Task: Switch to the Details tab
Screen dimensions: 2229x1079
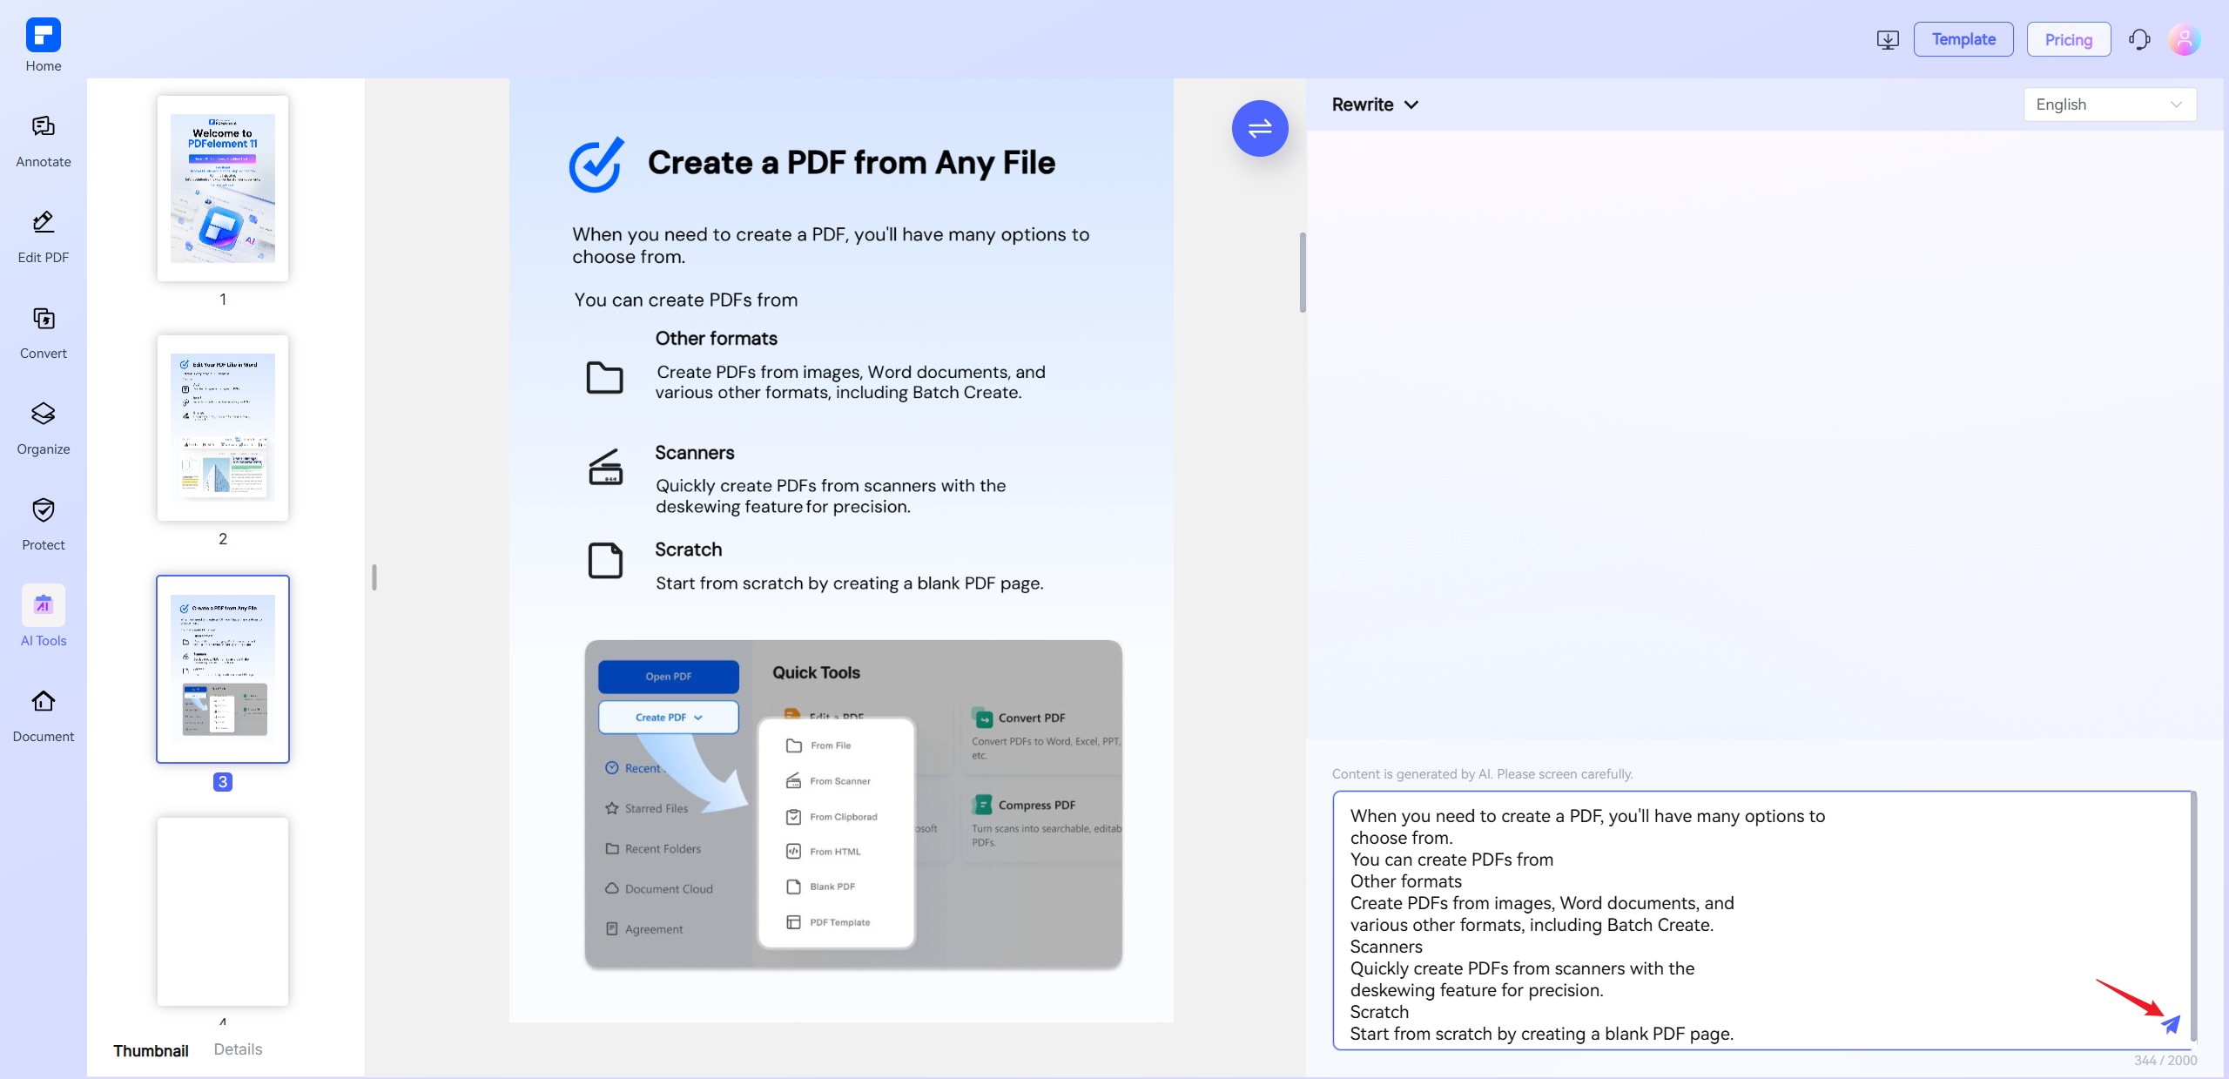Action: [x=238, y=1049]
